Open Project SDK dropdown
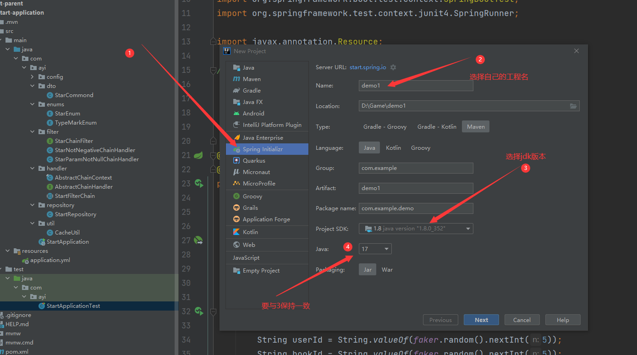The width and height of the screenshot is (637, 355). point(416,228)
